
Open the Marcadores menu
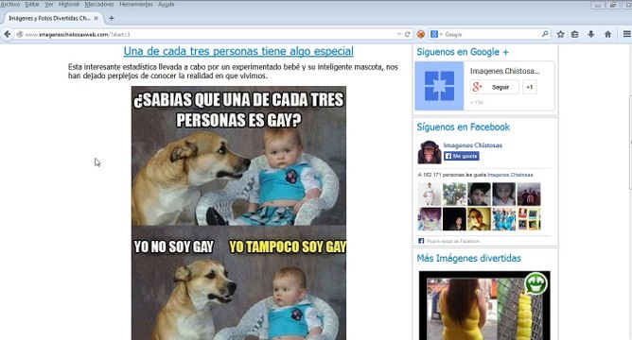(99, 4)
